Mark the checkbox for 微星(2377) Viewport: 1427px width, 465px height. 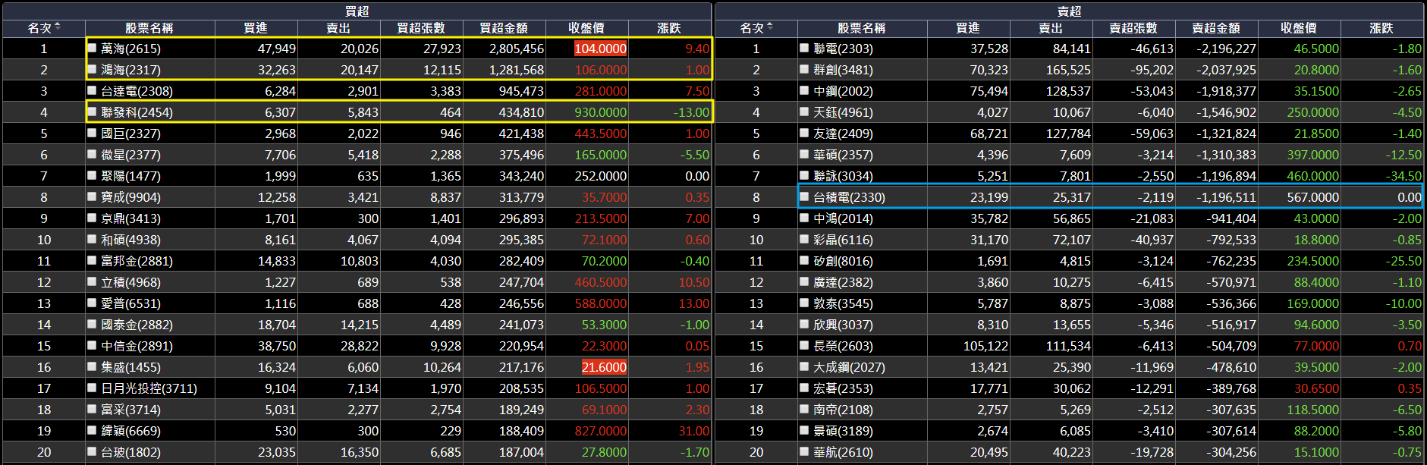tap(92, 154)
